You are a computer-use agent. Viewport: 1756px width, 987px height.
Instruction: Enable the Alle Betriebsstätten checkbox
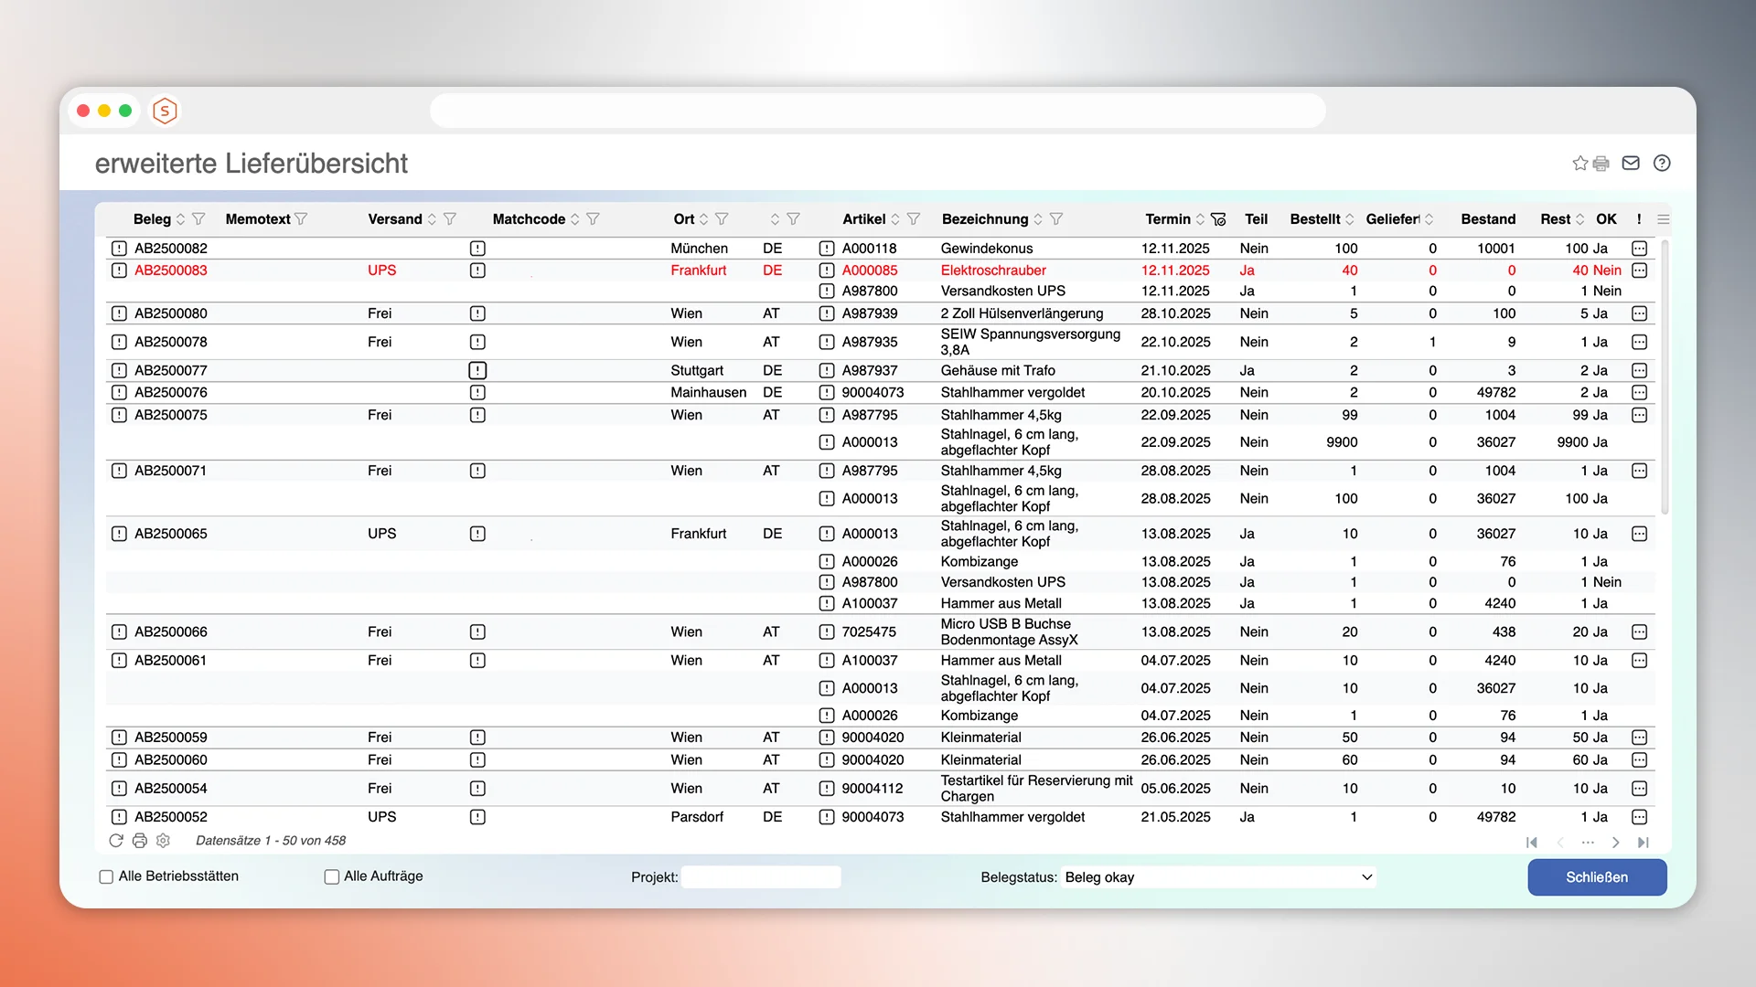106,876
